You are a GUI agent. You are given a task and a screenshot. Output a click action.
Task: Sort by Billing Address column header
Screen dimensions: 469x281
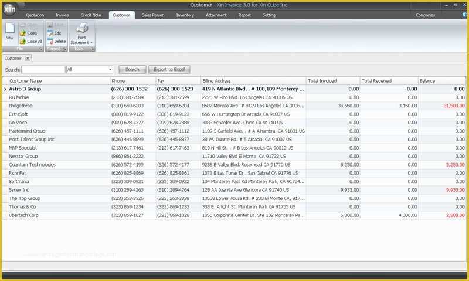[253, 81]
